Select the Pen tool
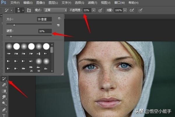 4,109
